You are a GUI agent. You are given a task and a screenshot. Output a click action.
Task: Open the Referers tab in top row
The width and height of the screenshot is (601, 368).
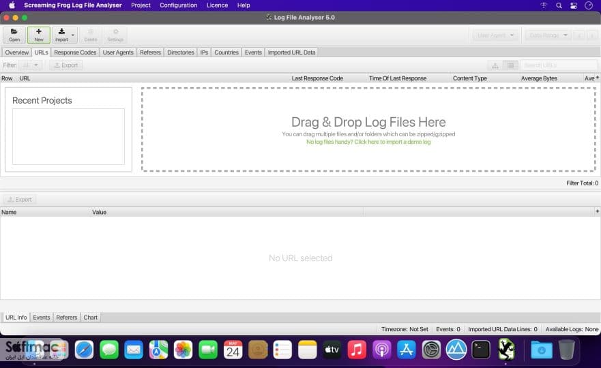point(150,52)
